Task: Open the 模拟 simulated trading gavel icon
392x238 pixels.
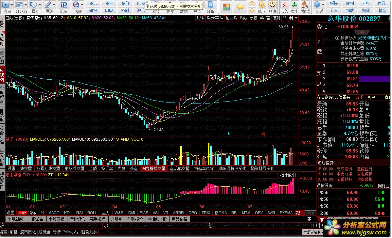Action: point(305,5)
